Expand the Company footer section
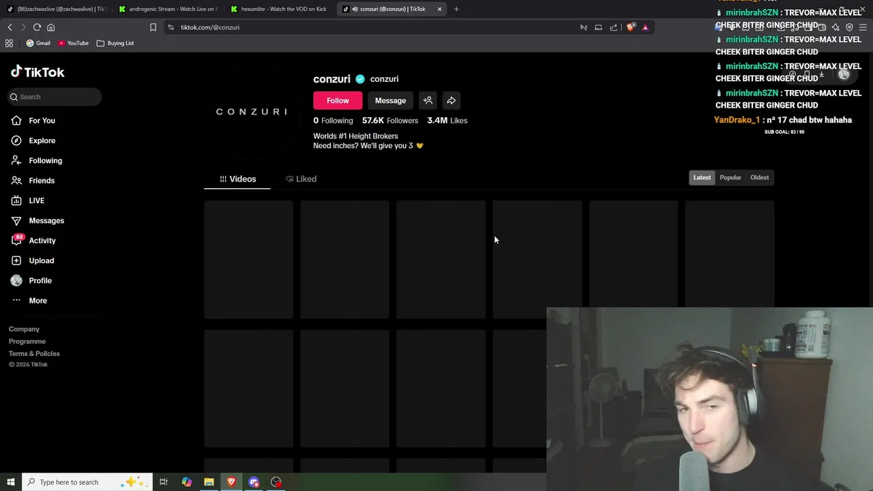Viewport: 873px width, 491px height. 24,329
